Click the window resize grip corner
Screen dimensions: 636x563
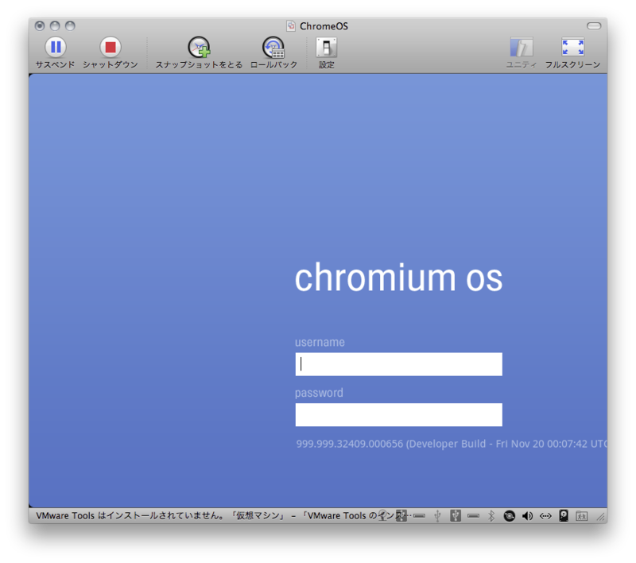[601, 517]
